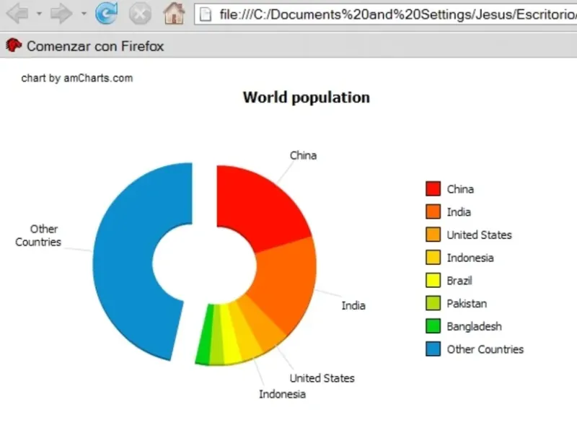577x433 pixels.
Task: Select Other Countries text in the legend
Action: [485, 349]
